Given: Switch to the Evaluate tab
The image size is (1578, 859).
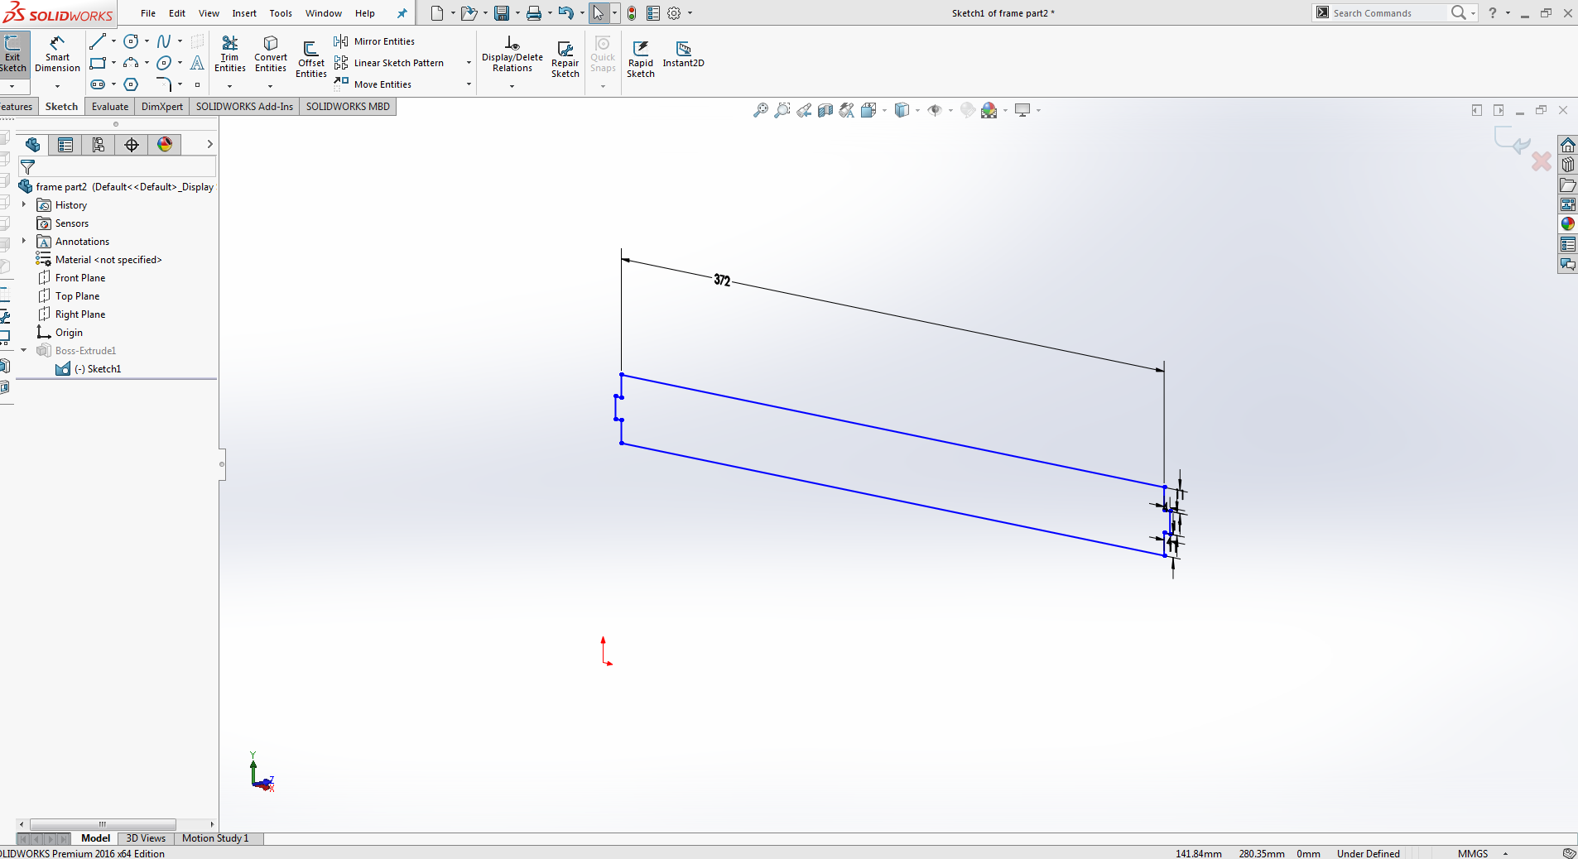Looking at the screenshot, I should coord(110,107).
